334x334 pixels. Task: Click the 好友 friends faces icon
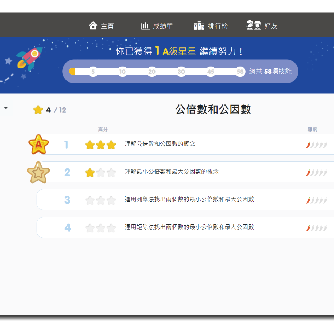click(253, 25)
